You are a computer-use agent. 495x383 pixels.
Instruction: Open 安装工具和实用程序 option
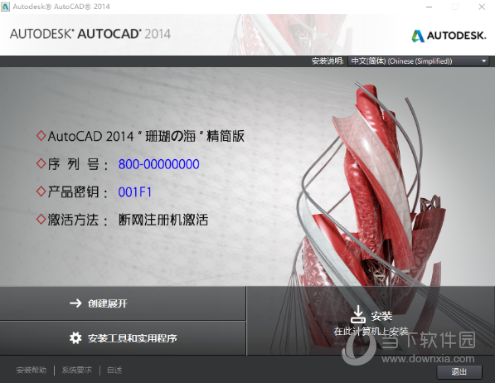click(123, 338)
